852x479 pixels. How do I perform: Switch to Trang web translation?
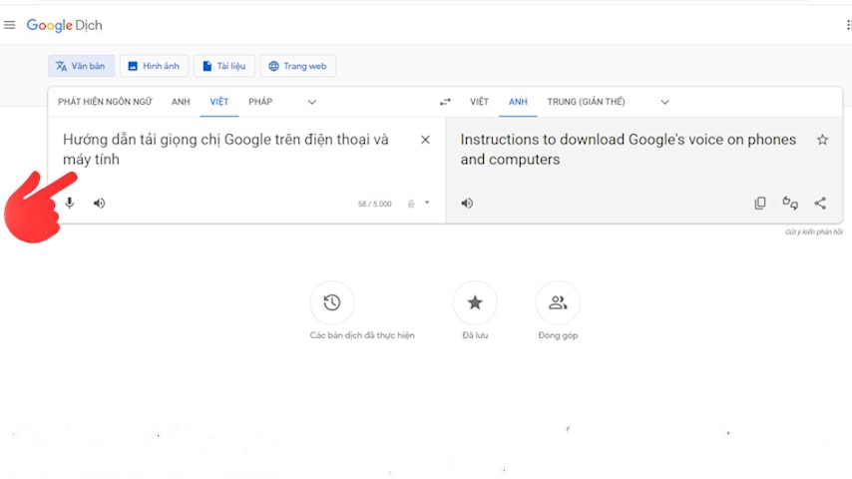coord(297,66)
